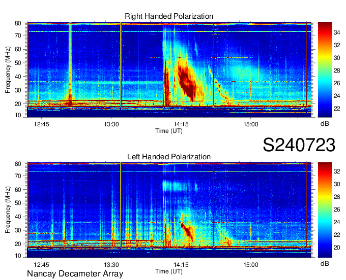Click the 13:30 tick of Right Handed plot
The width and height of the screenshot is (346, 280).
click(x=111, y=124)
